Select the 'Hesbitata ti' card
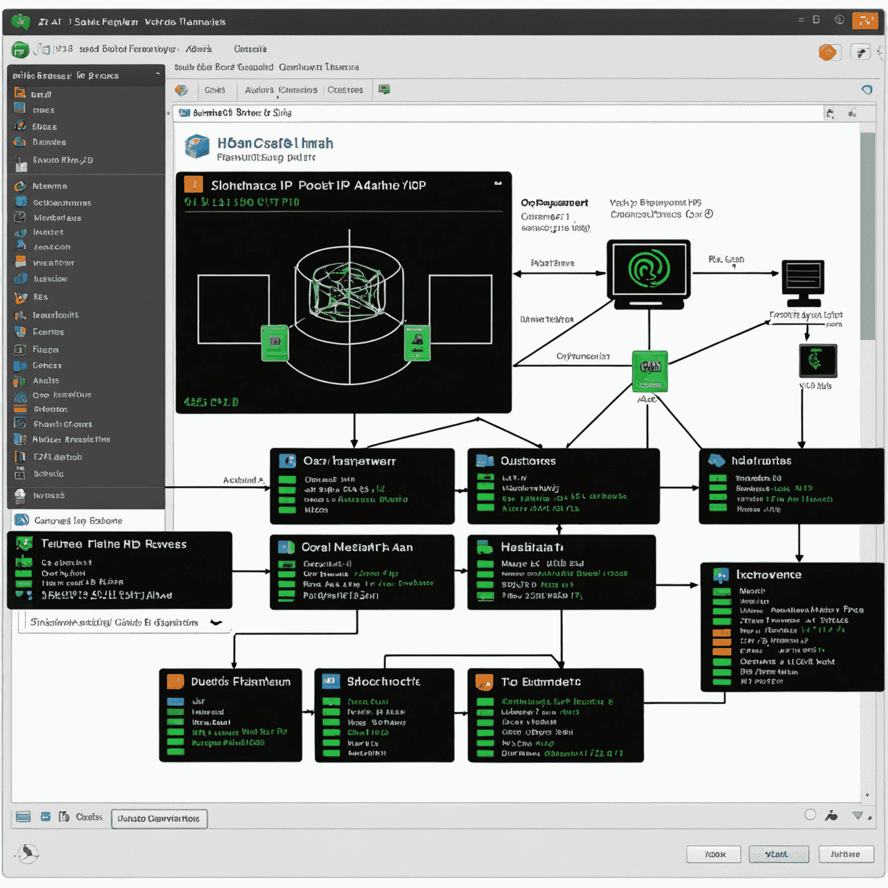Screen dimensions: 888x888 click(561, 572)
